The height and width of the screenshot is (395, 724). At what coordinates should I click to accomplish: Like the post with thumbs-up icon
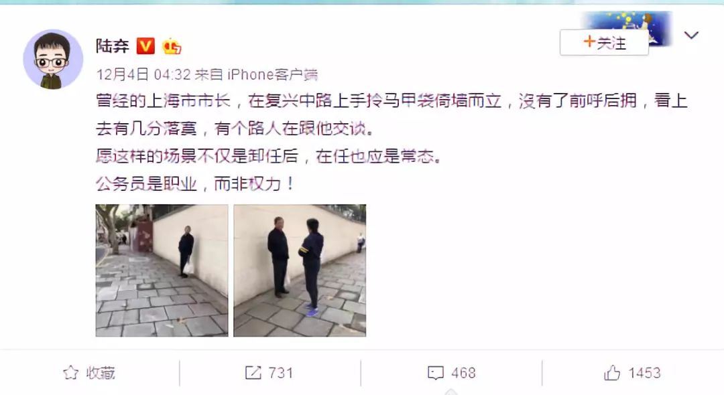(612, 372)
